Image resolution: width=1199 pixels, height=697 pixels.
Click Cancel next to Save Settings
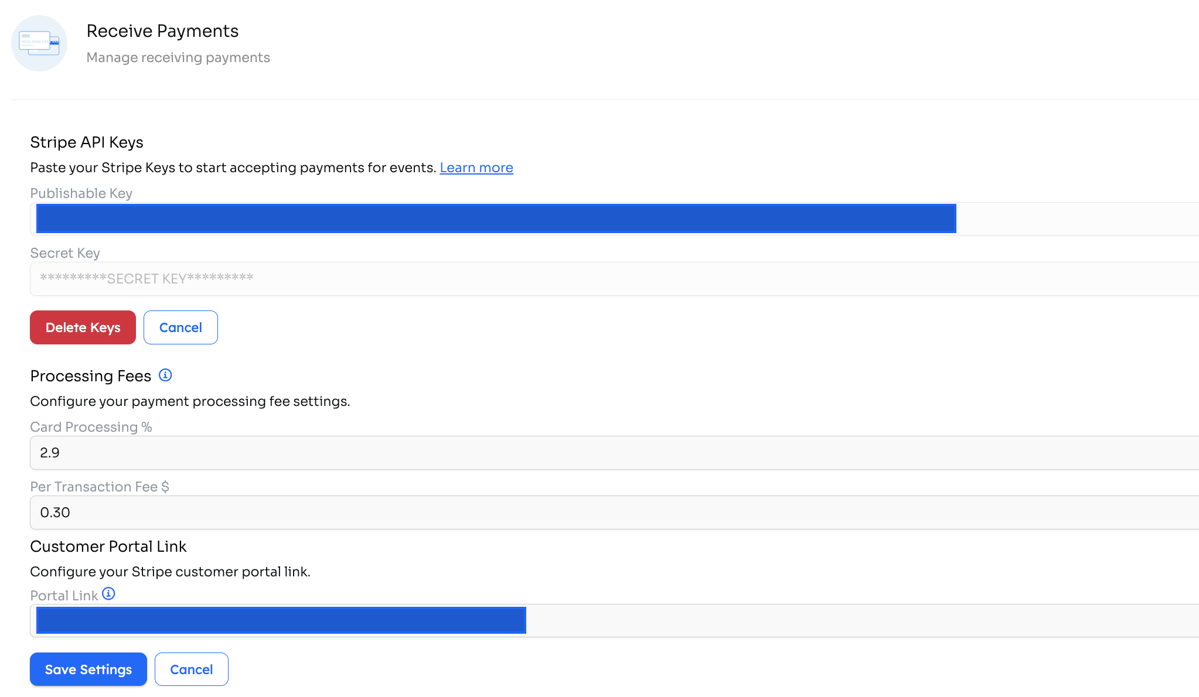point(192,669)
